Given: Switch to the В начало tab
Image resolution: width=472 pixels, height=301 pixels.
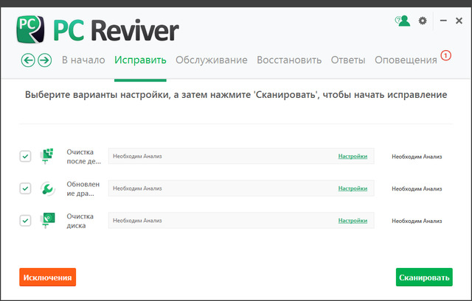Looking at the screenshot, I should [83, 60].
